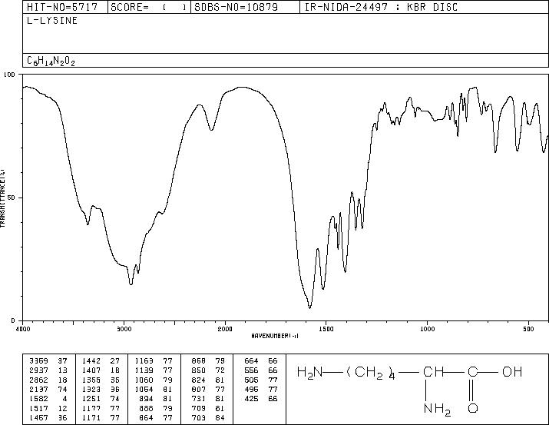Click the 1500 wavenumber axis label
The width and height of the screenshot is (549, 425).
click(326, 329)
